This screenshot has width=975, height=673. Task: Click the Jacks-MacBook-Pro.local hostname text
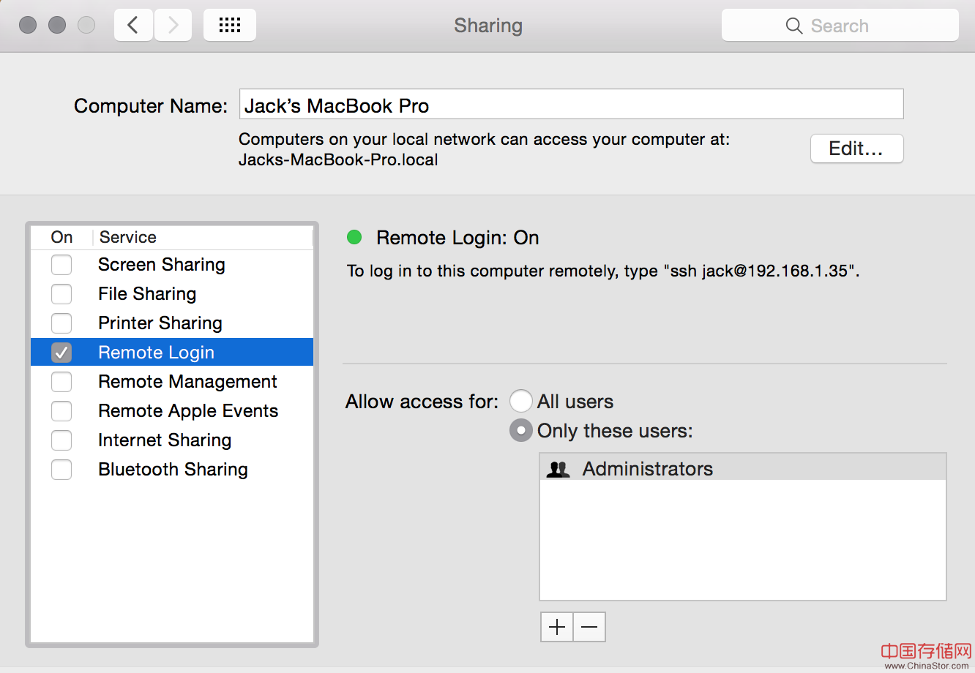[x=338, y=159]
